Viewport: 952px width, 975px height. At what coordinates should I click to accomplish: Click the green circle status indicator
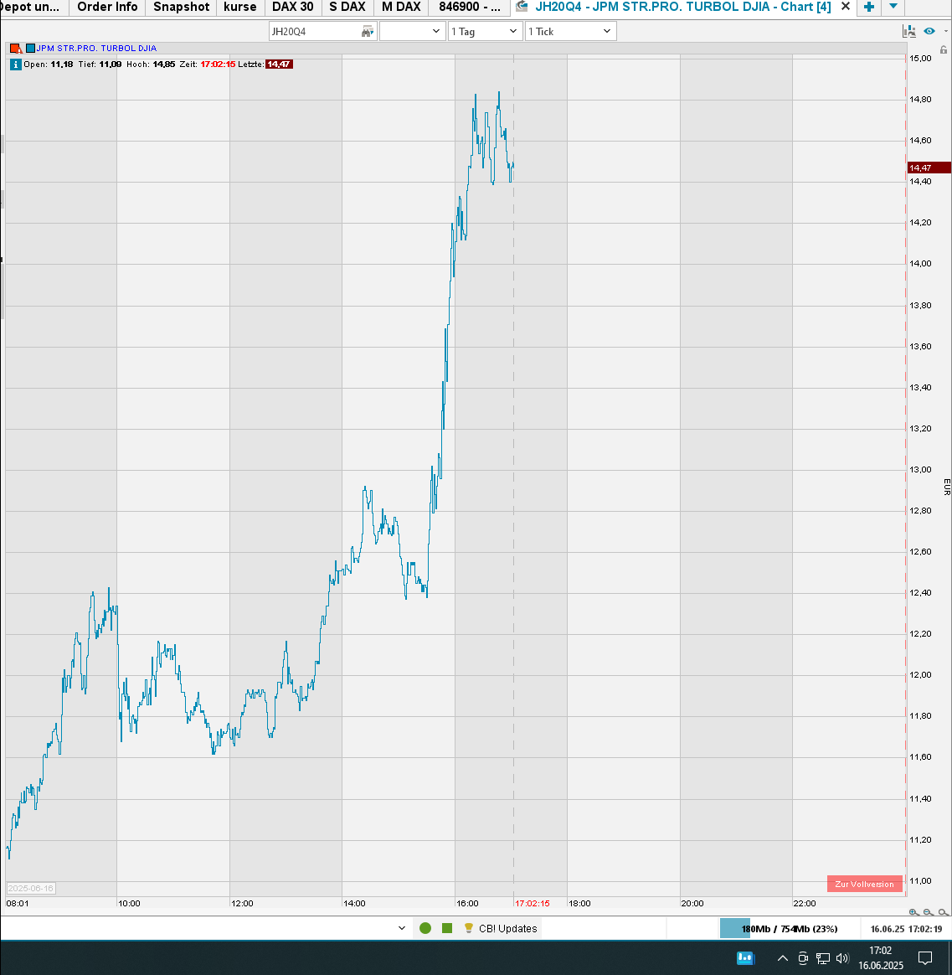pyautogui.click(x=425, y=928)
